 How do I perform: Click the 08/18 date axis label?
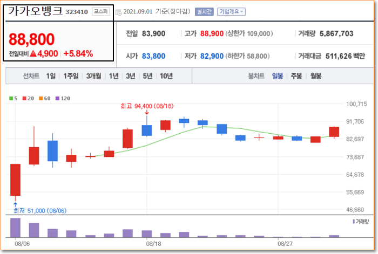coord(153,244)
